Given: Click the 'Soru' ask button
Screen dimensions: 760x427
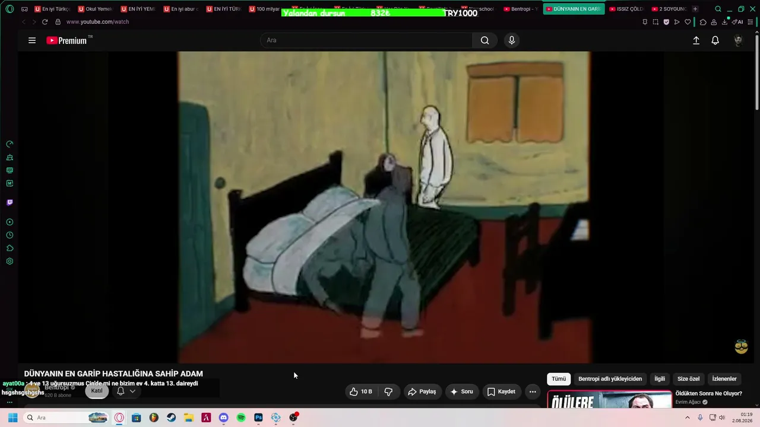Looking at the screenshot, I should (462, 391).
